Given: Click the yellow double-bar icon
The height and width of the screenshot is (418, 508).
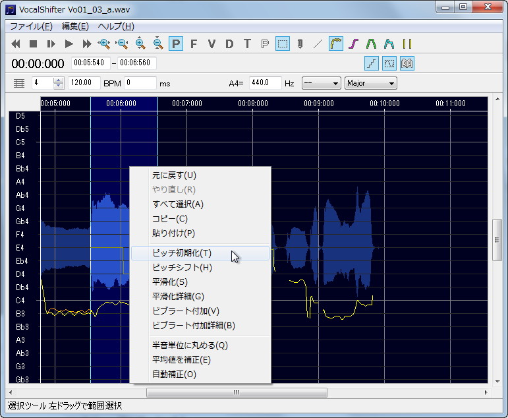Looking at the screenshot, I should pos(407,44).
